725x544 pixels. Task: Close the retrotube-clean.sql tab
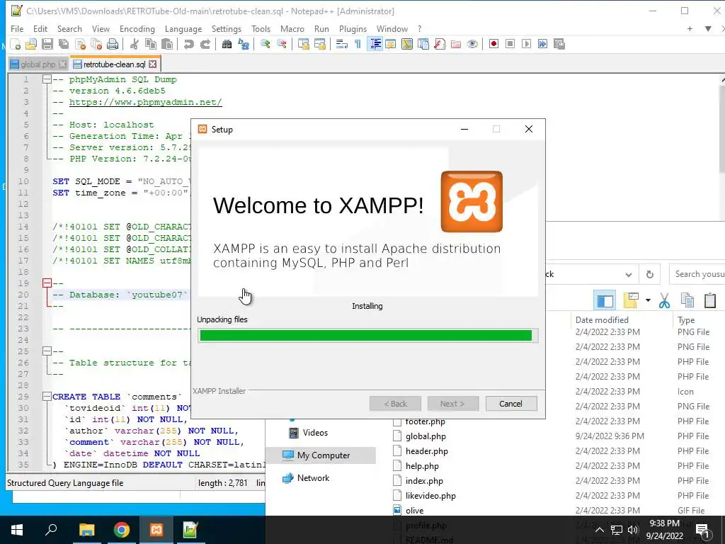[x=153, y=64]
